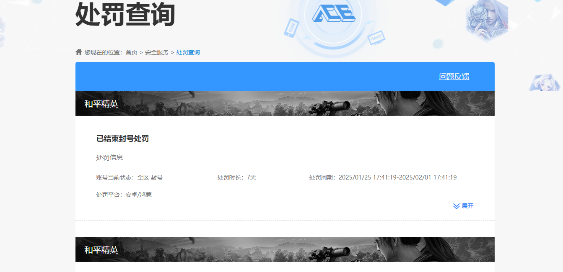This screenshot has height=272, width=563.
Task: Click the 处罚信息 section label
Action: [109, 158]
